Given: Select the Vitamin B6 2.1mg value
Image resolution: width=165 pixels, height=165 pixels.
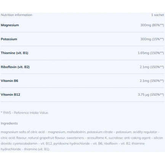Looking at the screenshot, I should [152, 81].
